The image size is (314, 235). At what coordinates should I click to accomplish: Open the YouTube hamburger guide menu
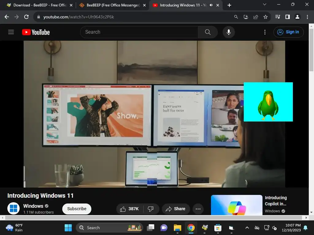pos(11,32)
